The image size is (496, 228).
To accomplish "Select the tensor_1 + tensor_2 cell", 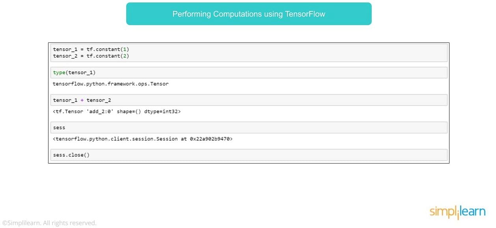I will coord(250,100).
